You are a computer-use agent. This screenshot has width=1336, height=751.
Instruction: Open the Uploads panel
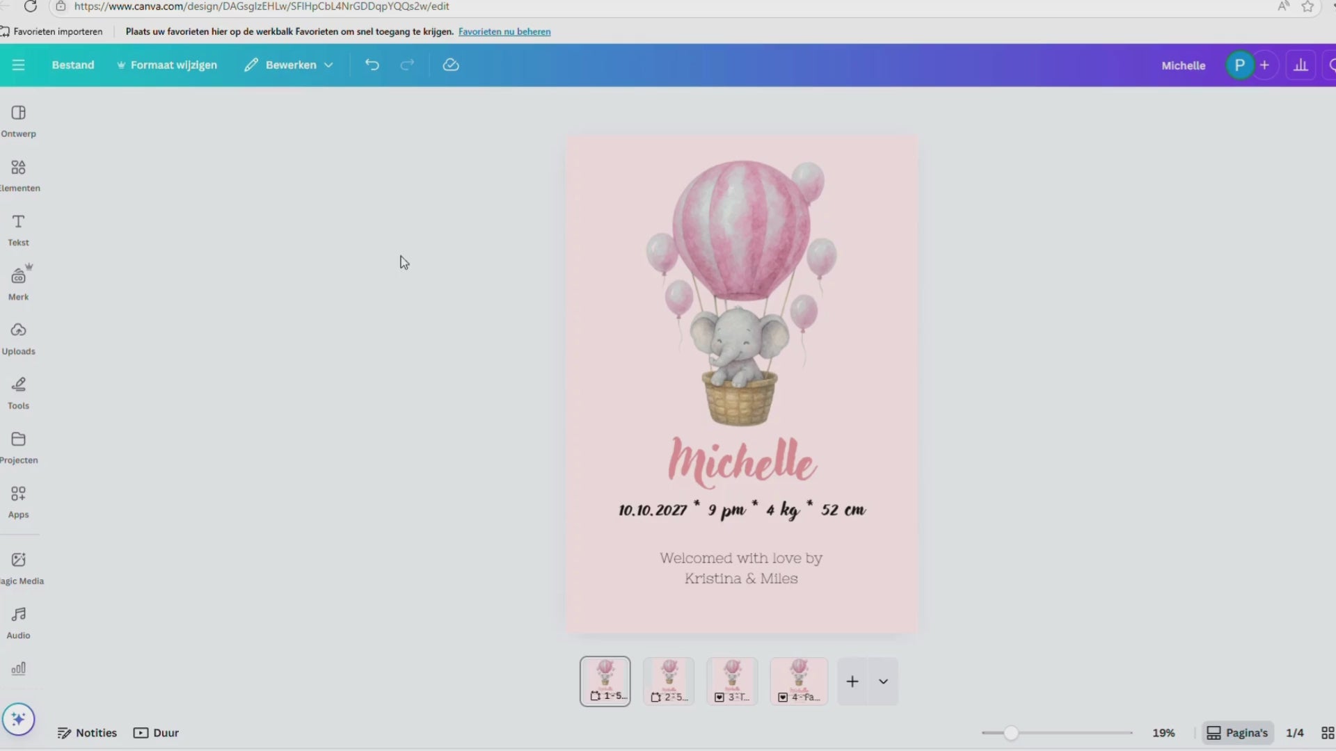19,338
